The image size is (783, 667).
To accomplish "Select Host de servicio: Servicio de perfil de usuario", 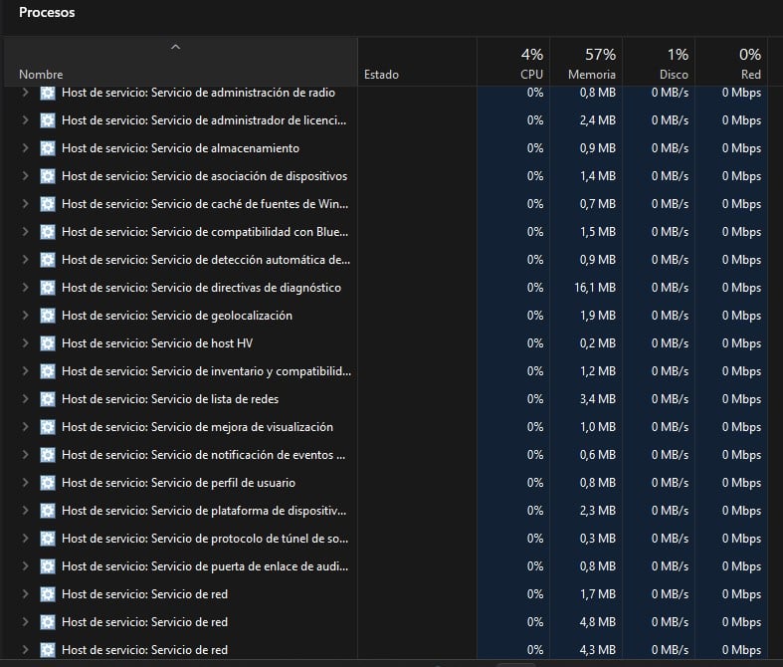I will click(178, 483).
